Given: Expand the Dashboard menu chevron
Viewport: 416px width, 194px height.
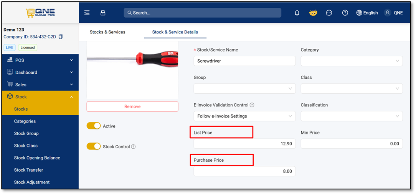Looking at the screenshot, I should [x=71, y=72].
